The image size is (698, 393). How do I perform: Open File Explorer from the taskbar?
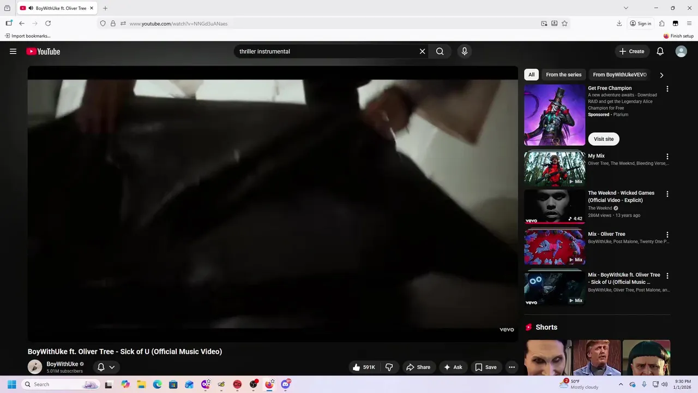coord(141,384)
